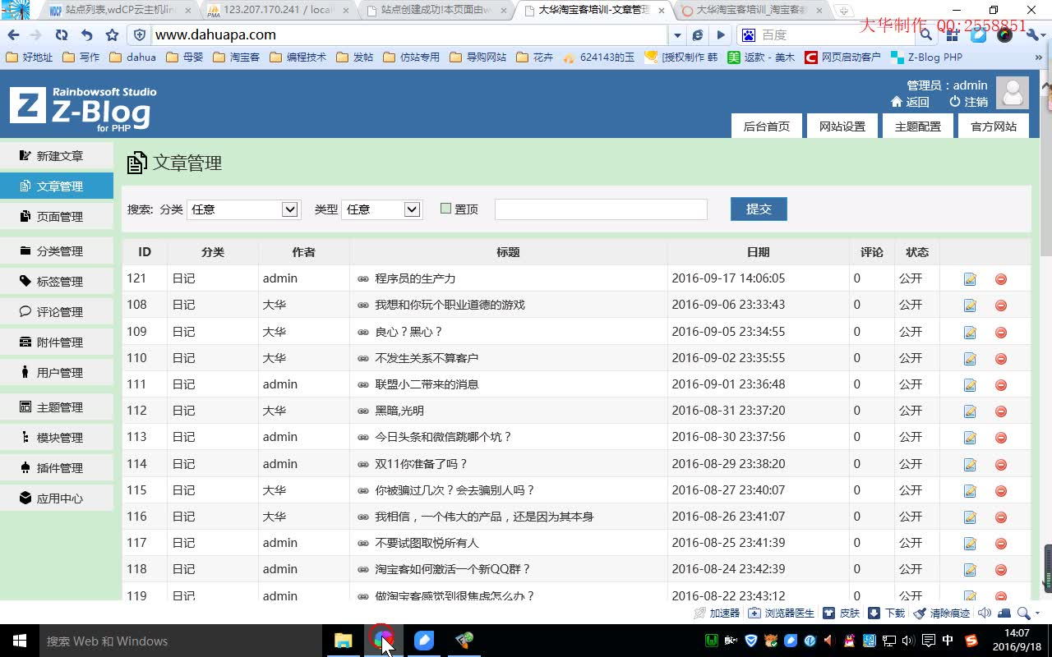Open 淘宝客 bookmark folder

[x=236, y=57]
